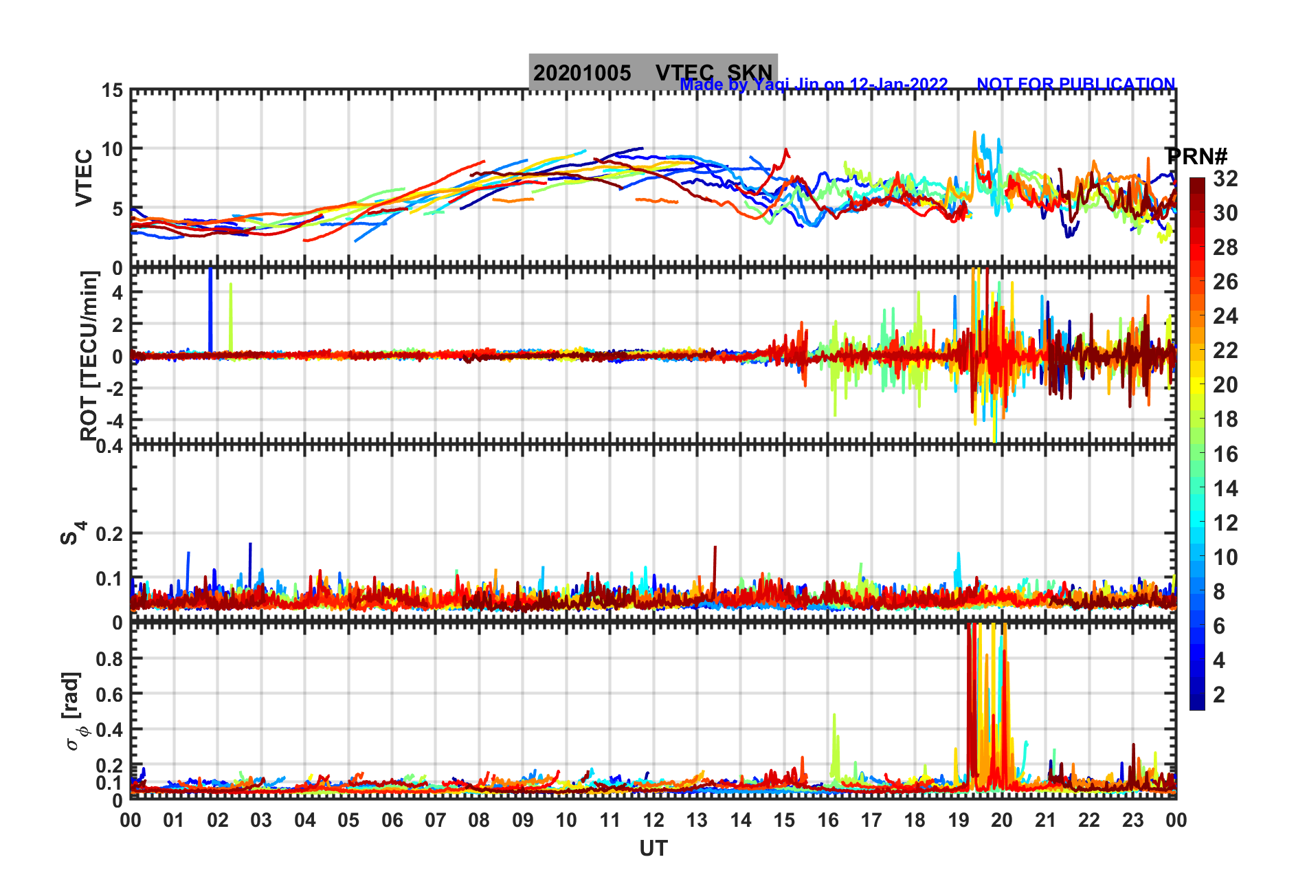
Task: Click the "15" tick on VTEC axis
Action: pos(113,91)
